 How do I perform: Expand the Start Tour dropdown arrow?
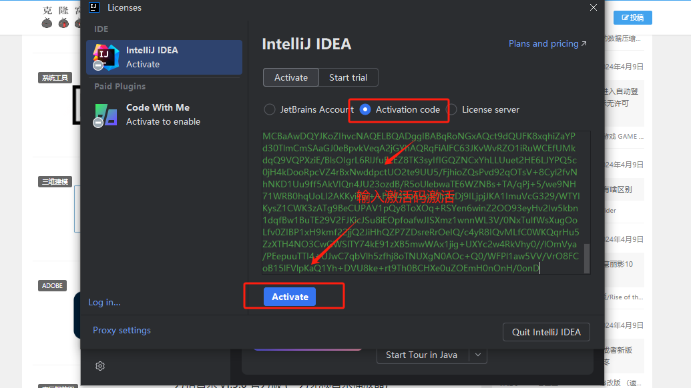[x=478, y=355]
